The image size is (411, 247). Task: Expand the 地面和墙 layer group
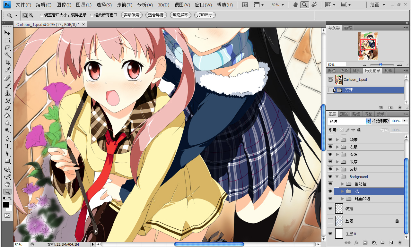(x=343, y=199)
